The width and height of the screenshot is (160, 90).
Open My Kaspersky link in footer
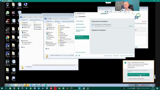click(116, 56)
